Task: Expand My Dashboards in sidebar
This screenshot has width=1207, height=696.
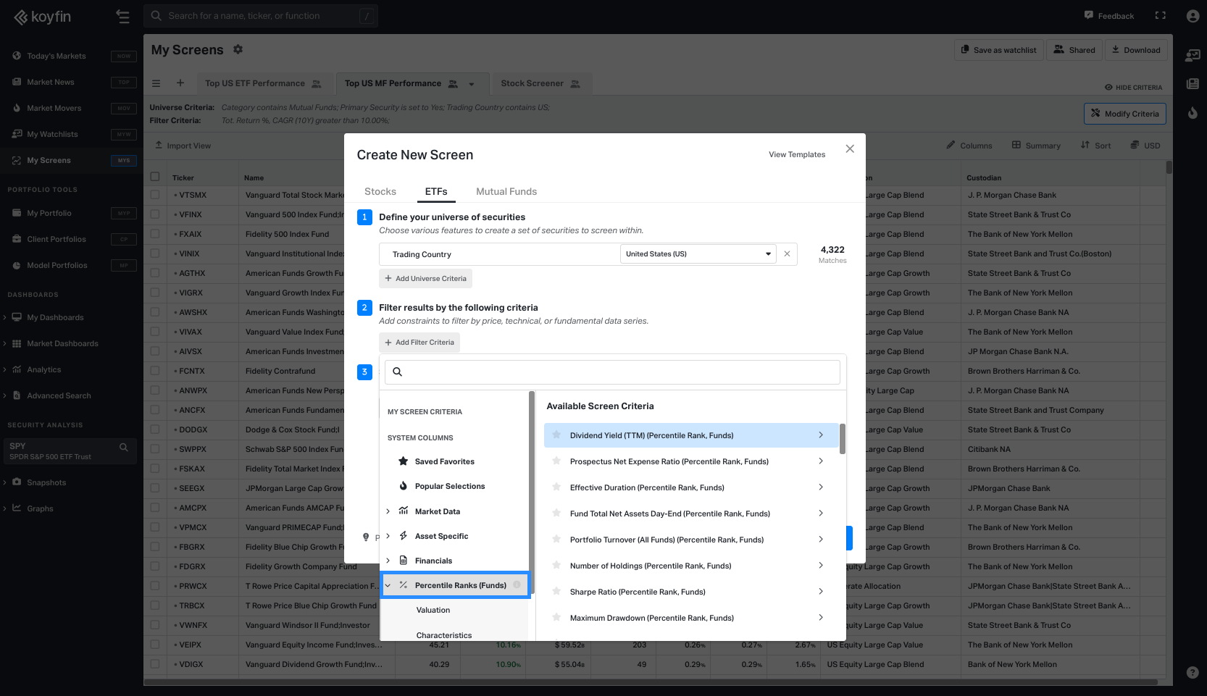Action: [5, 317]
